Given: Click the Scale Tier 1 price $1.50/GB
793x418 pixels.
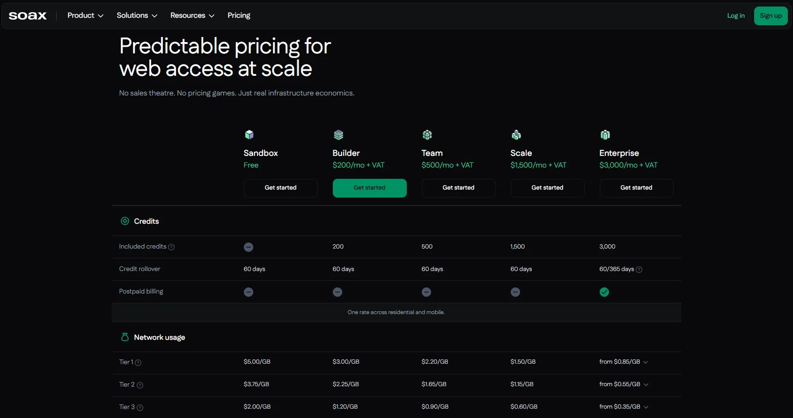Looking at the screenshot, I should click(x=523, y=362).
